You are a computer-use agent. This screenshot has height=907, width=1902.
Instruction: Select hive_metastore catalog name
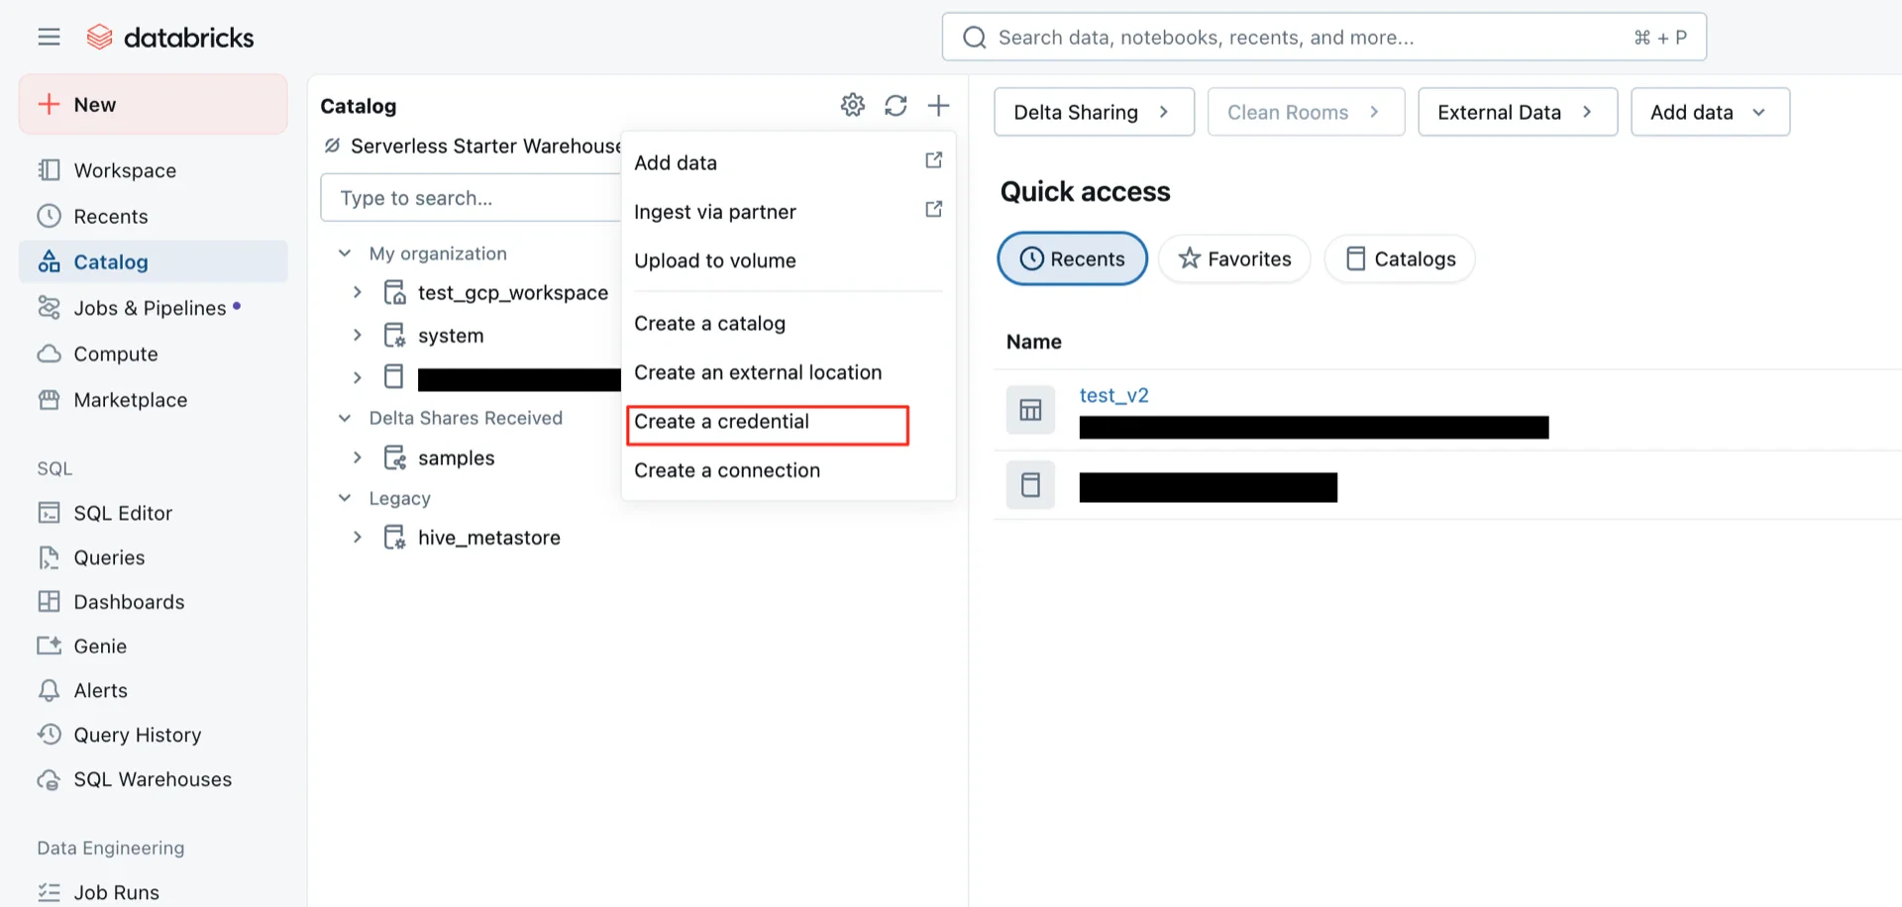click(x=489, y=538)
